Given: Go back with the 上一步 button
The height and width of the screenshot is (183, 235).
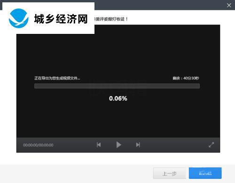Looking at the screenshot, I should pos(170,173).
